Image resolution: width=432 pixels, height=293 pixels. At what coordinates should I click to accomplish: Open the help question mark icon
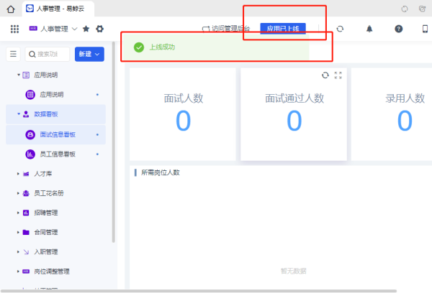pyautogui.click(x=398, y=29)
